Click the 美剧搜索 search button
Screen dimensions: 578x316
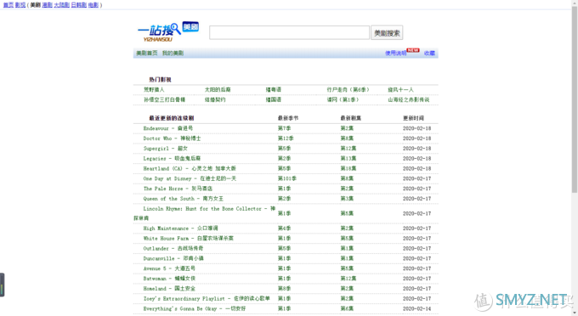click(x=387, y=32)
